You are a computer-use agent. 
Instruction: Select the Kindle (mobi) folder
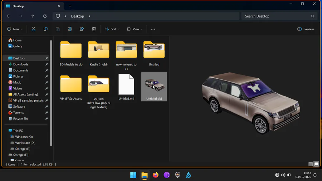pos(99,54)
